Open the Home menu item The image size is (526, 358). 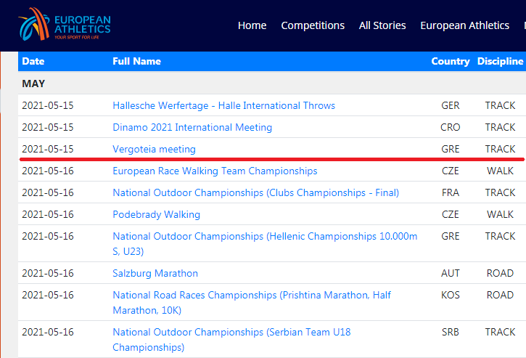pos(252,25)
